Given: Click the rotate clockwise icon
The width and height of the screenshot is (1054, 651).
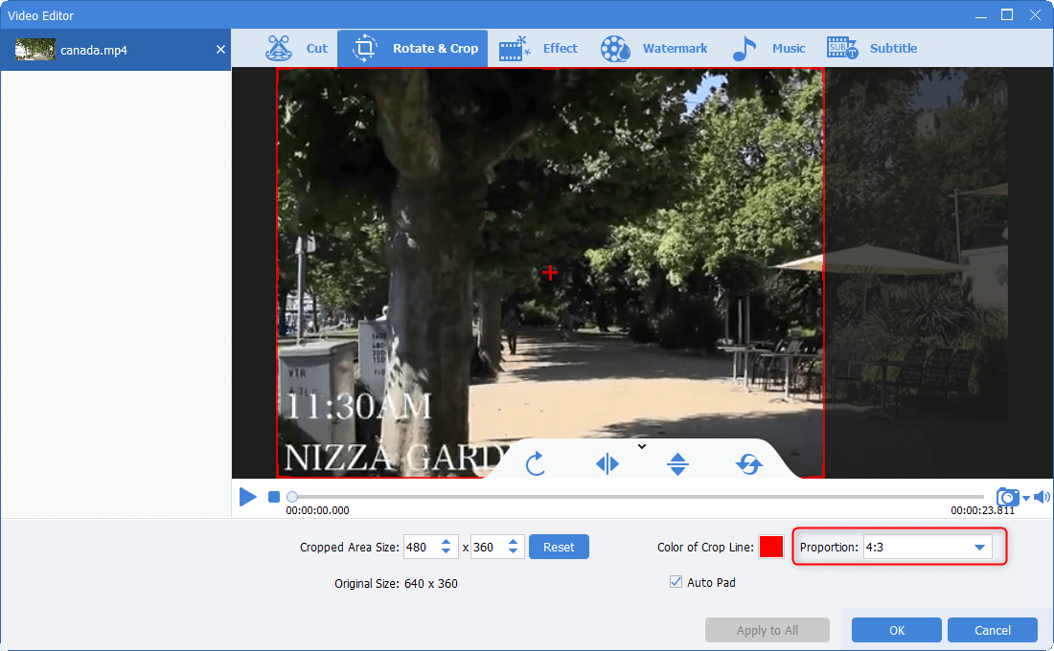Looking at the screenshot, I should tap(536, 464).
